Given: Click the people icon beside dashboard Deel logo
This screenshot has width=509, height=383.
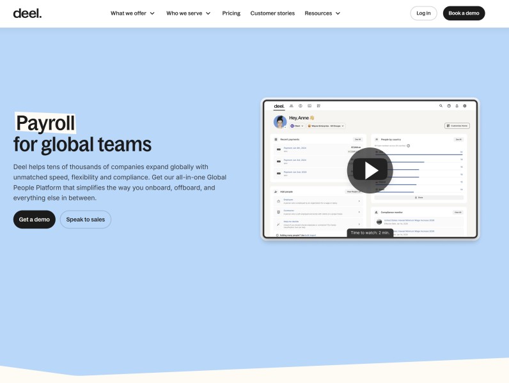Looking at the screenshot, I should click(x=292, y=106).
